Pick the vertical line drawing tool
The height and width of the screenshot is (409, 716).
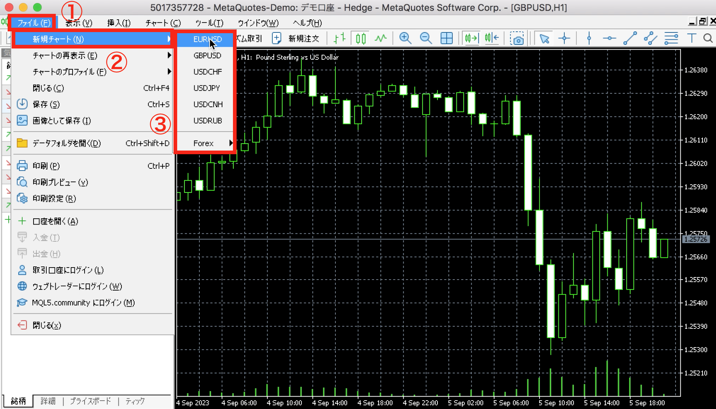(x=589, y=38)
